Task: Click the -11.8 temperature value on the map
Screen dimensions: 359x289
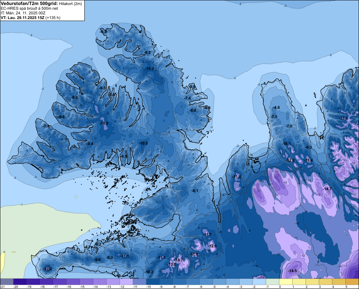Action: point(194,255)
